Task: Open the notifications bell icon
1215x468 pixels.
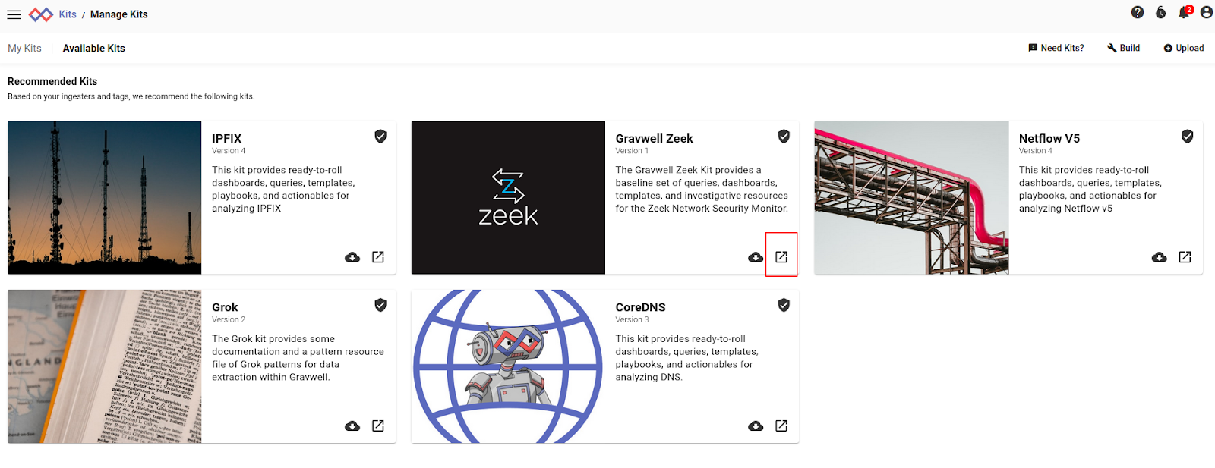Action: click(x=1183, y=12)
